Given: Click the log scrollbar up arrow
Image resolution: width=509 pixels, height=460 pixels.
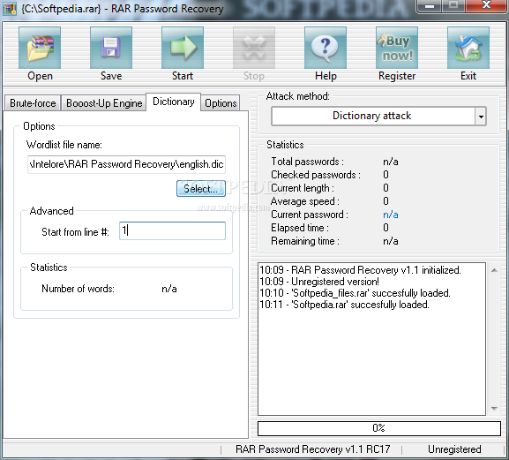Looking at the screenshot, I should click(x=494, y=270).
